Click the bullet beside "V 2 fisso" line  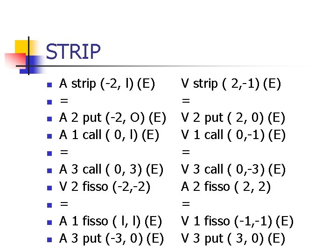pos(48,189)
